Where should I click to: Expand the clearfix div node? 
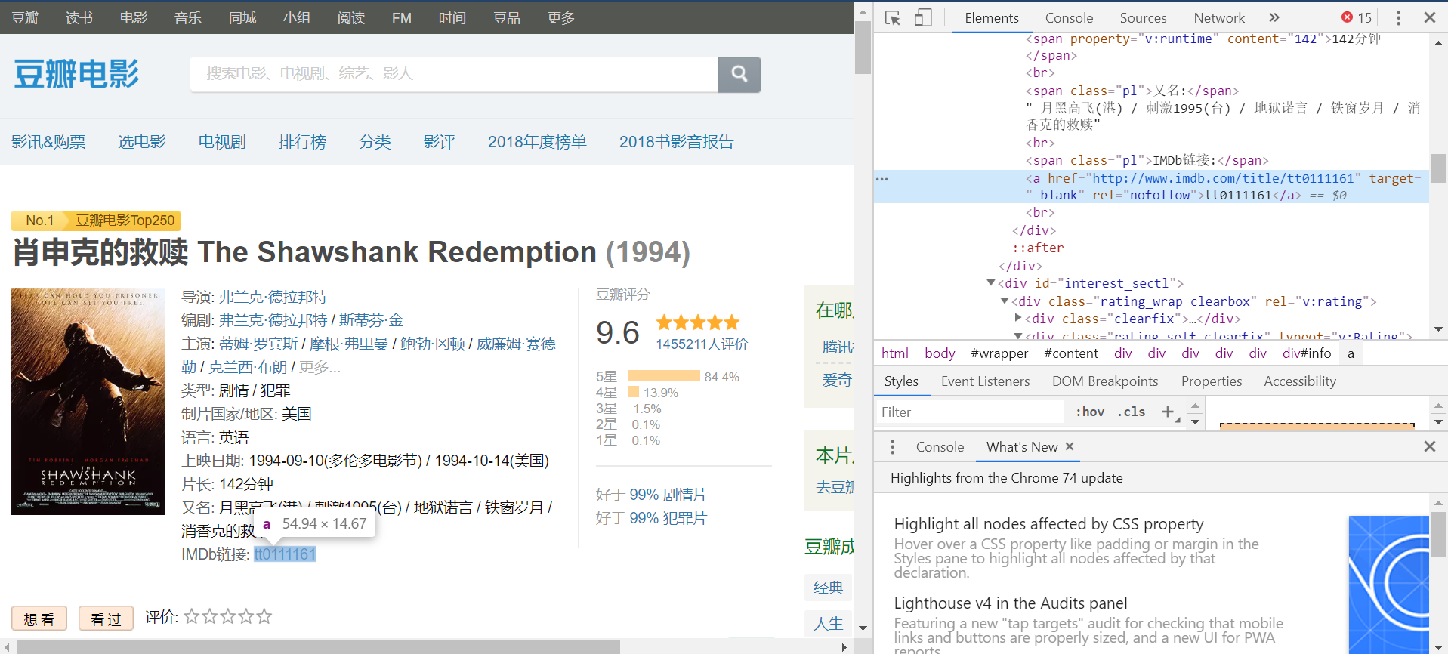click(1017, 319)
